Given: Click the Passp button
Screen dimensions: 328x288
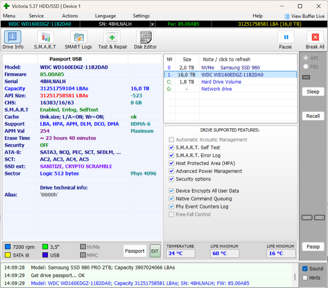Looking at the screenshot, I should (x=313, y=247).
